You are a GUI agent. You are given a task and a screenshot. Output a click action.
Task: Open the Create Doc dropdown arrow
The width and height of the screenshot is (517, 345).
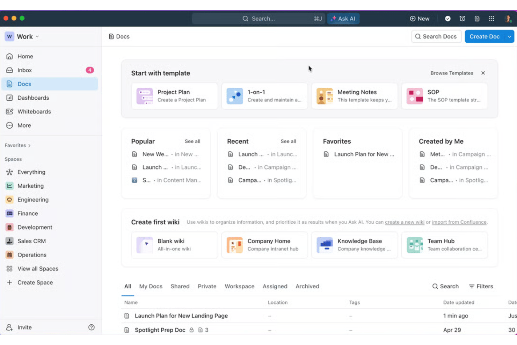(x=509, y=37)
